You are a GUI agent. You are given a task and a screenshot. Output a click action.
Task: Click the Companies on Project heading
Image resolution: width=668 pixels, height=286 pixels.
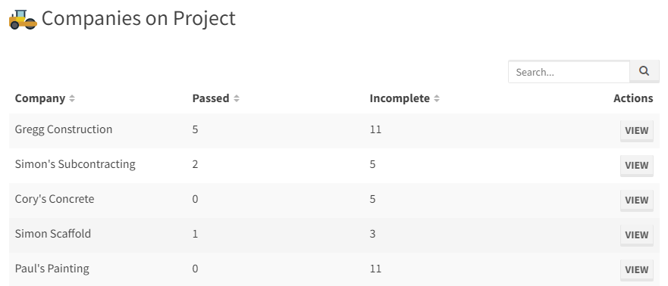(x=139, y=19)
